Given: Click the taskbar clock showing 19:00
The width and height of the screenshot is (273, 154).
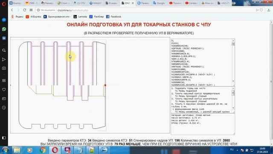Looking at the screenshot, I should click(x=262, y=150).
